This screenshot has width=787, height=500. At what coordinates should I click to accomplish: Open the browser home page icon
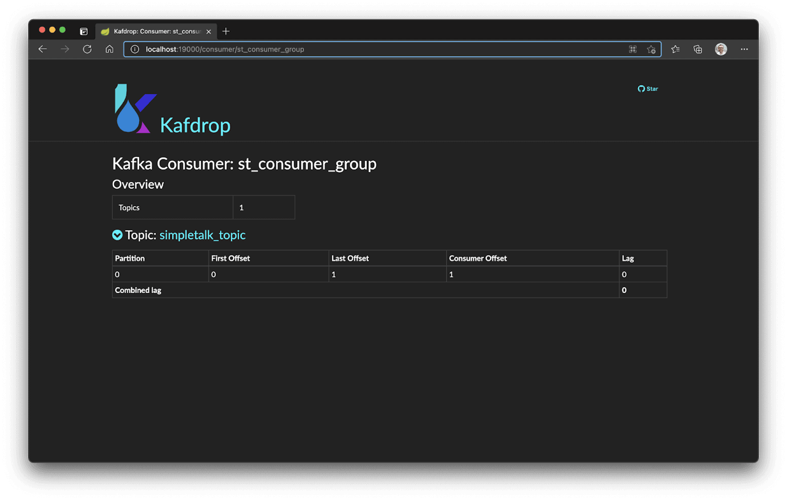[x=109, y=49]
